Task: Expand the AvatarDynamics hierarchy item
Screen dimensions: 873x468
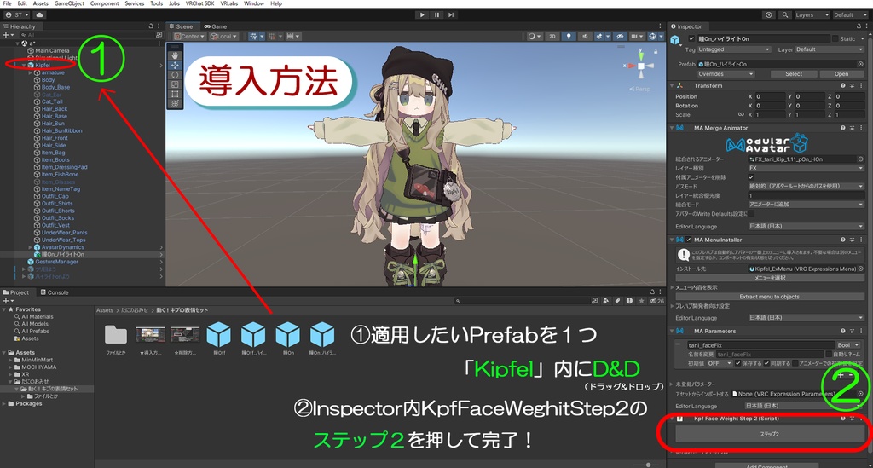Action: click(x=31, y=247)
